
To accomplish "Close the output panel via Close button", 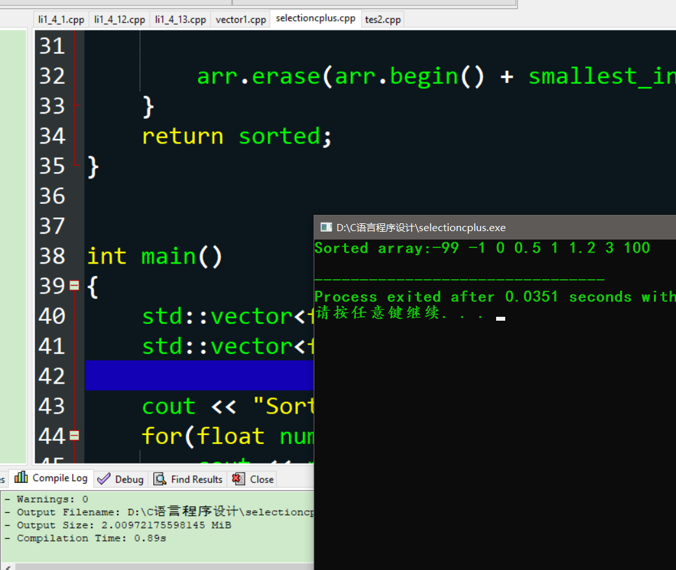I will pos(253,479).
